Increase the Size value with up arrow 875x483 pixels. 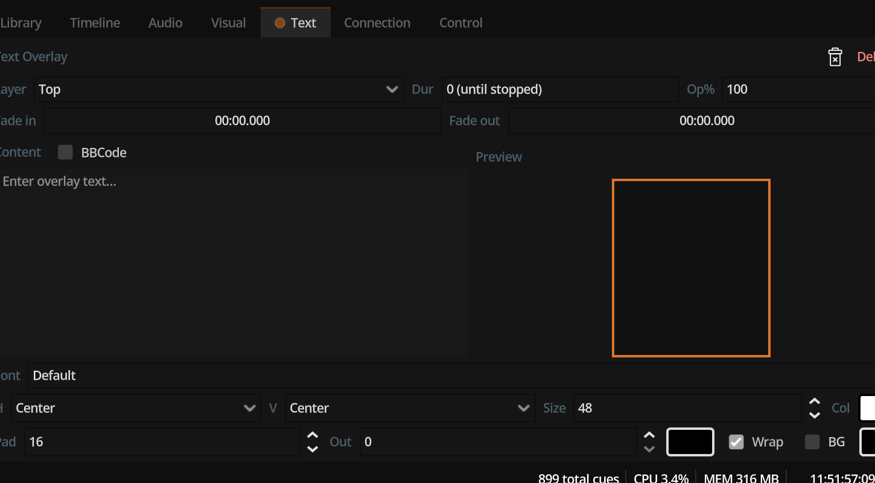(x=815, y=401)
